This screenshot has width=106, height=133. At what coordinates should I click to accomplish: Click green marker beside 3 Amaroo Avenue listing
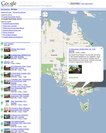coord(2,96)
